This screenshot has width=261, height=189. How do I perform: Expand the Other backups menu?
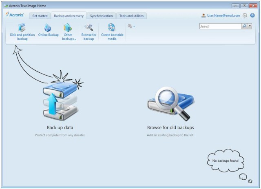[x=69, y=32]
